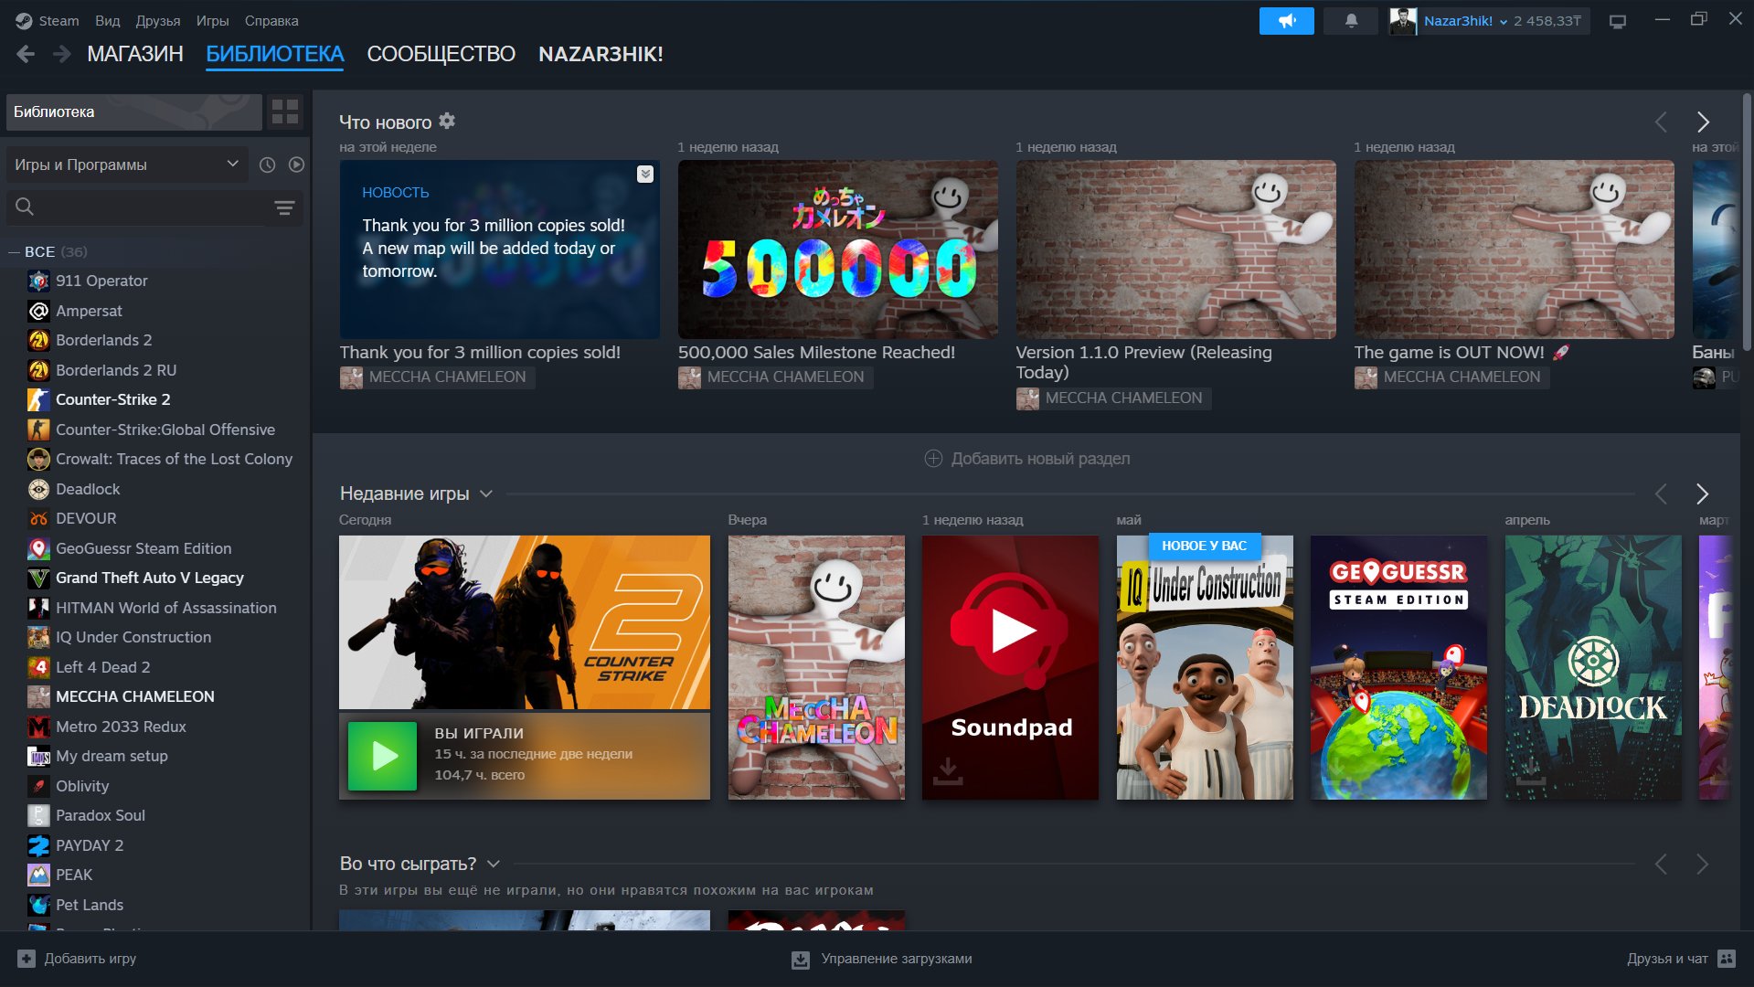Click the back navigation arrow

point(26,55)
